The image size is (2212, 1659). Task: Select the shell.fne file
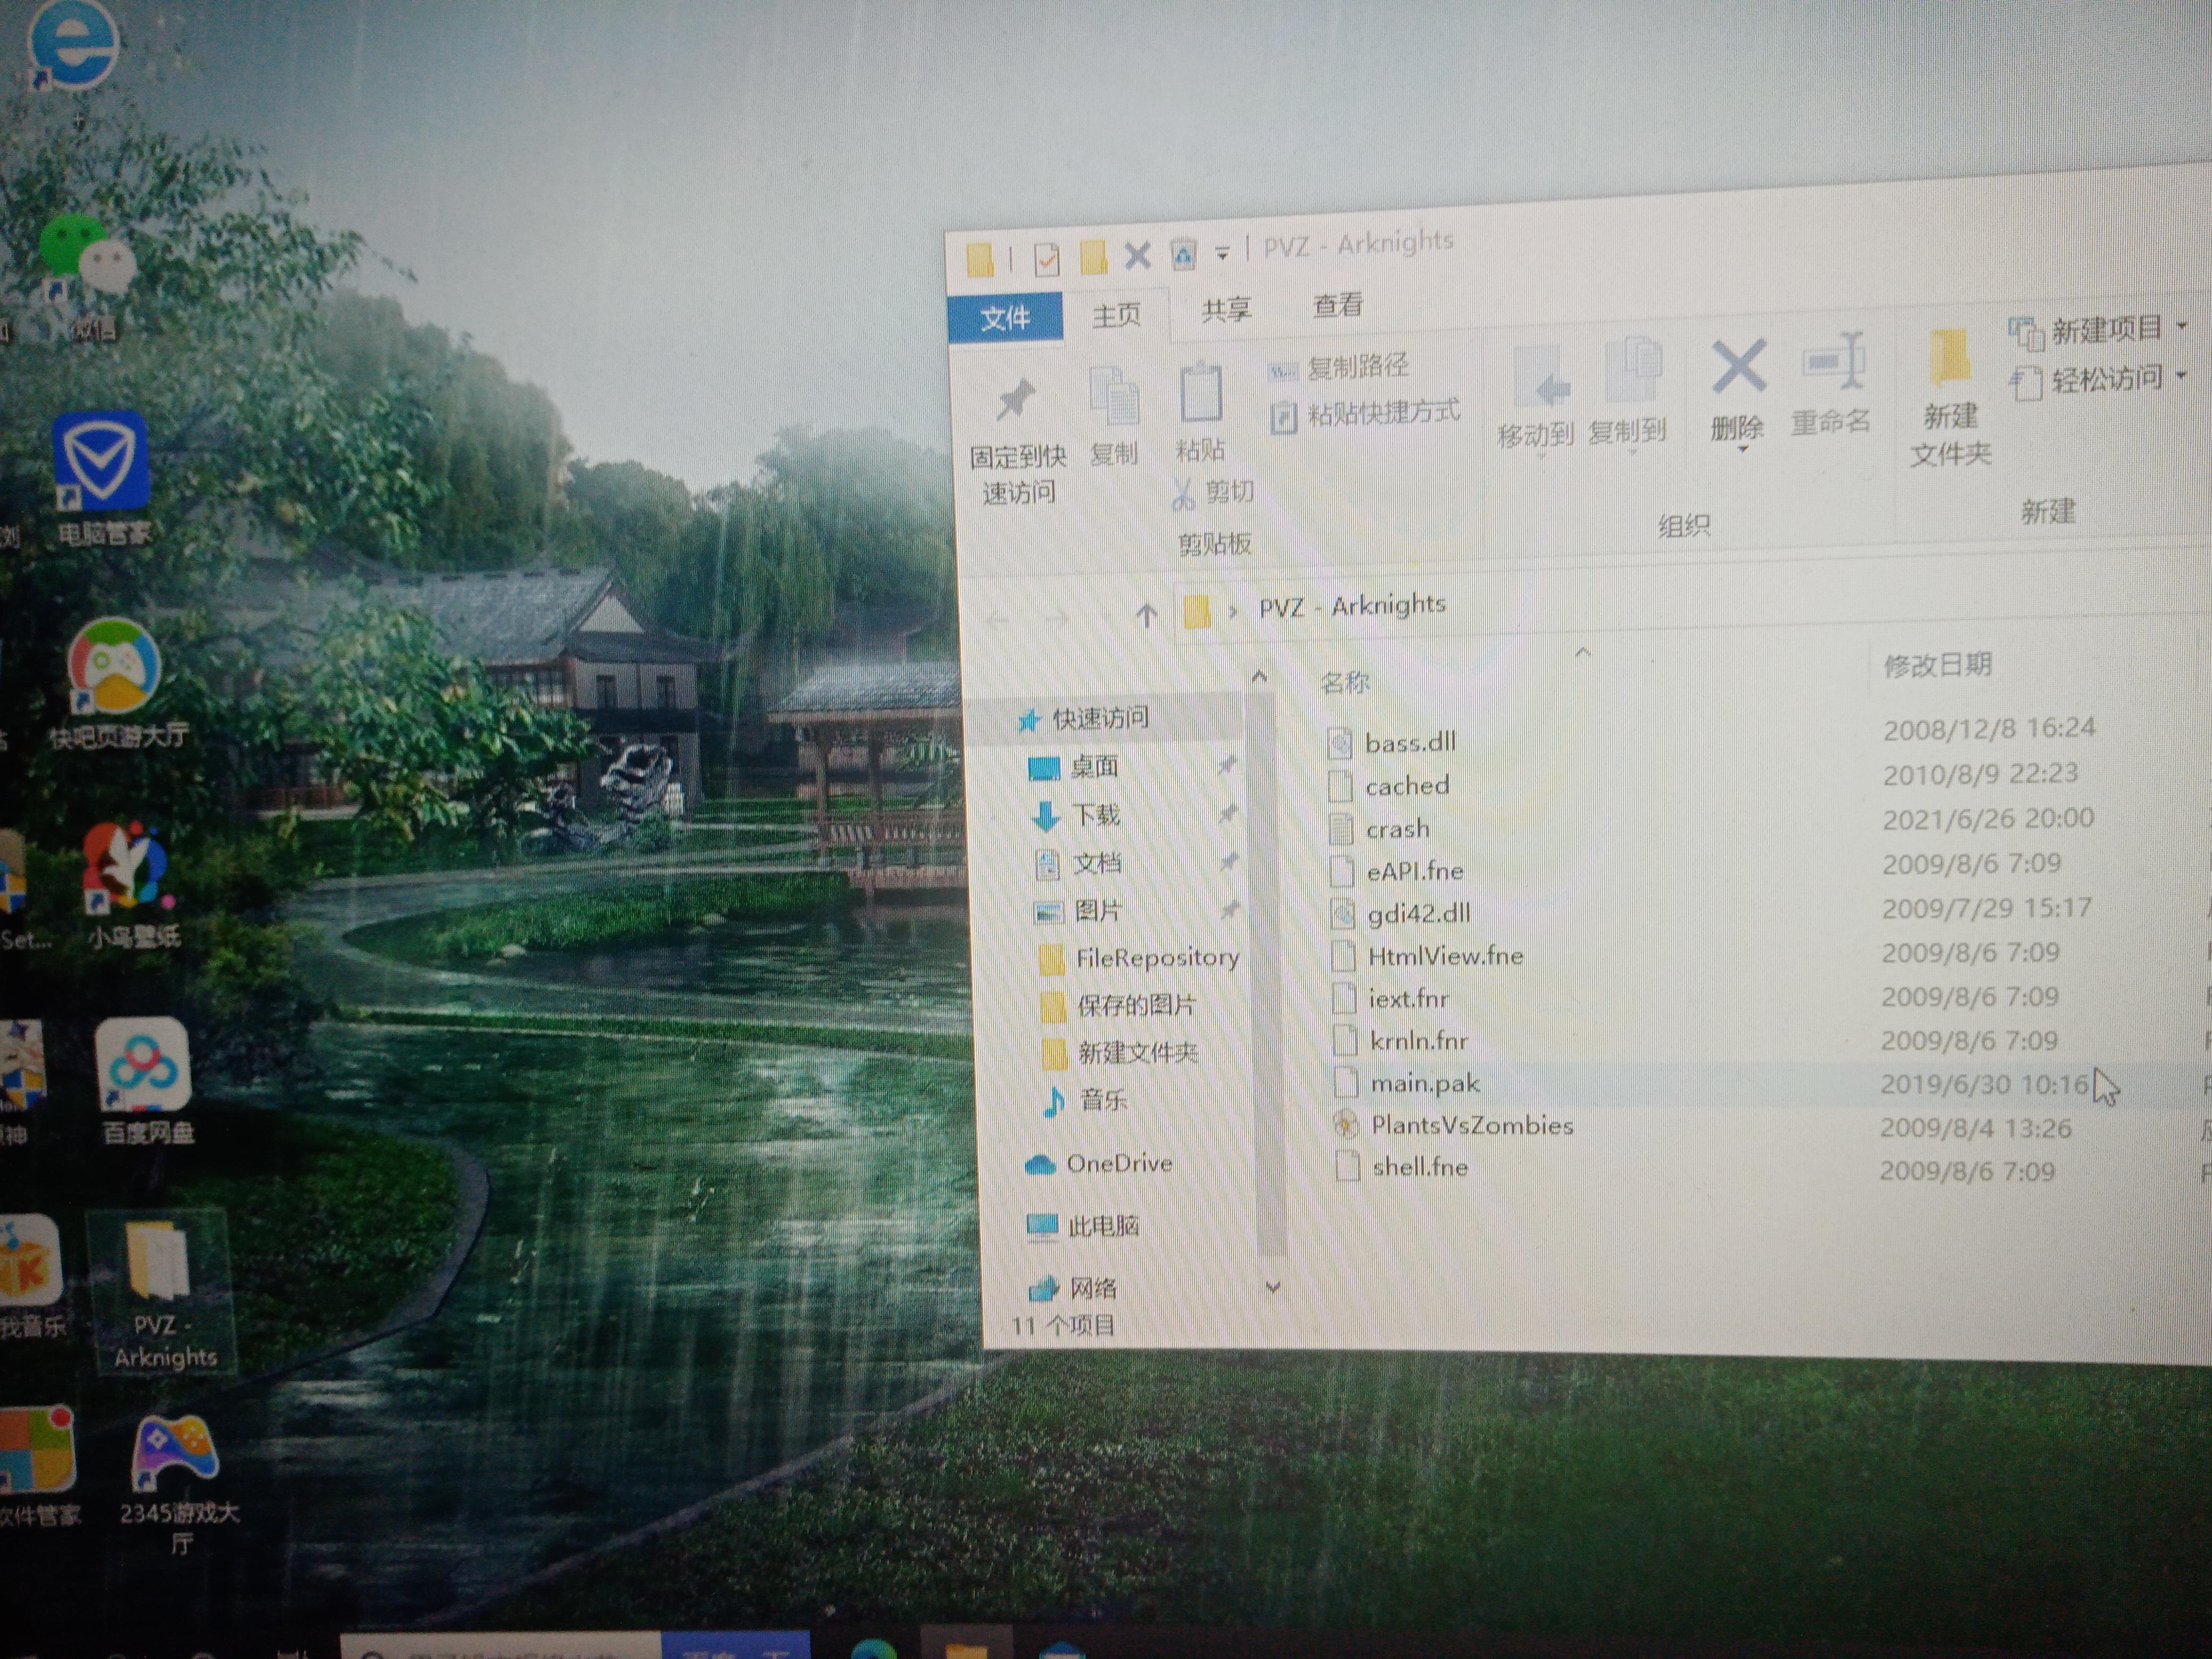click(1402, 1167)
